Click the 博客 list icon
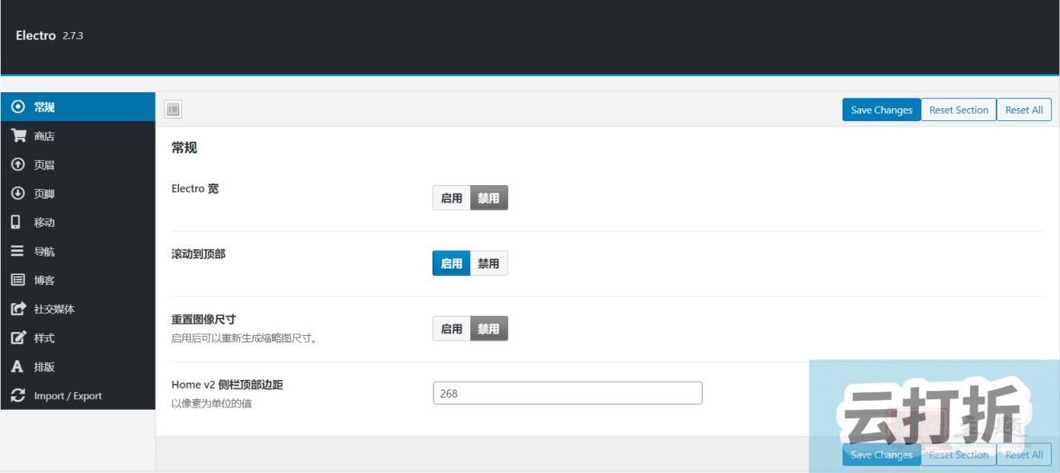1060x473 pixels. (18, 281)
